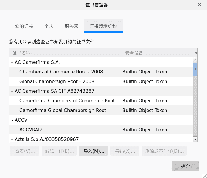This screenshot has width=207, height=178.
Task: Collapse the Actalis S.p.A. group
Action: (12, 139)
